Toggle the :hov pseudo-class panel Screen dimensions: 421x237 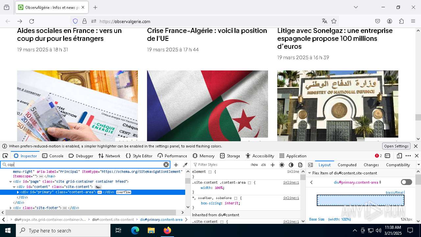[254, 165]
